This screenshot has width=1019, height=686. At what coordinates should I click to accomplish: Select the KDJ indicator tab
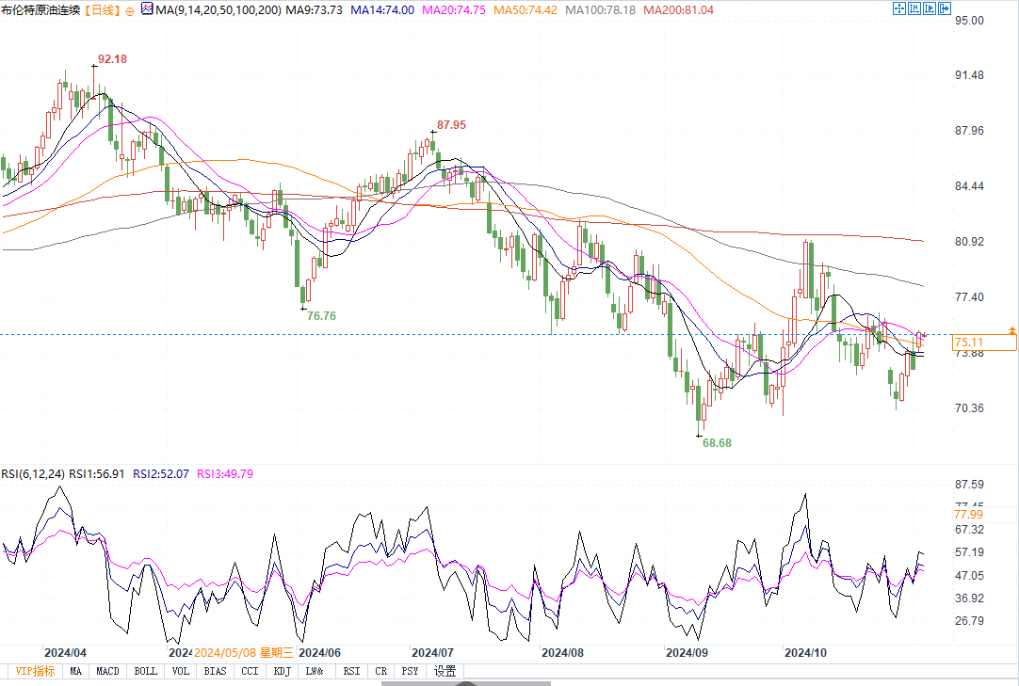pyautogui.click(x=281, y=671)
